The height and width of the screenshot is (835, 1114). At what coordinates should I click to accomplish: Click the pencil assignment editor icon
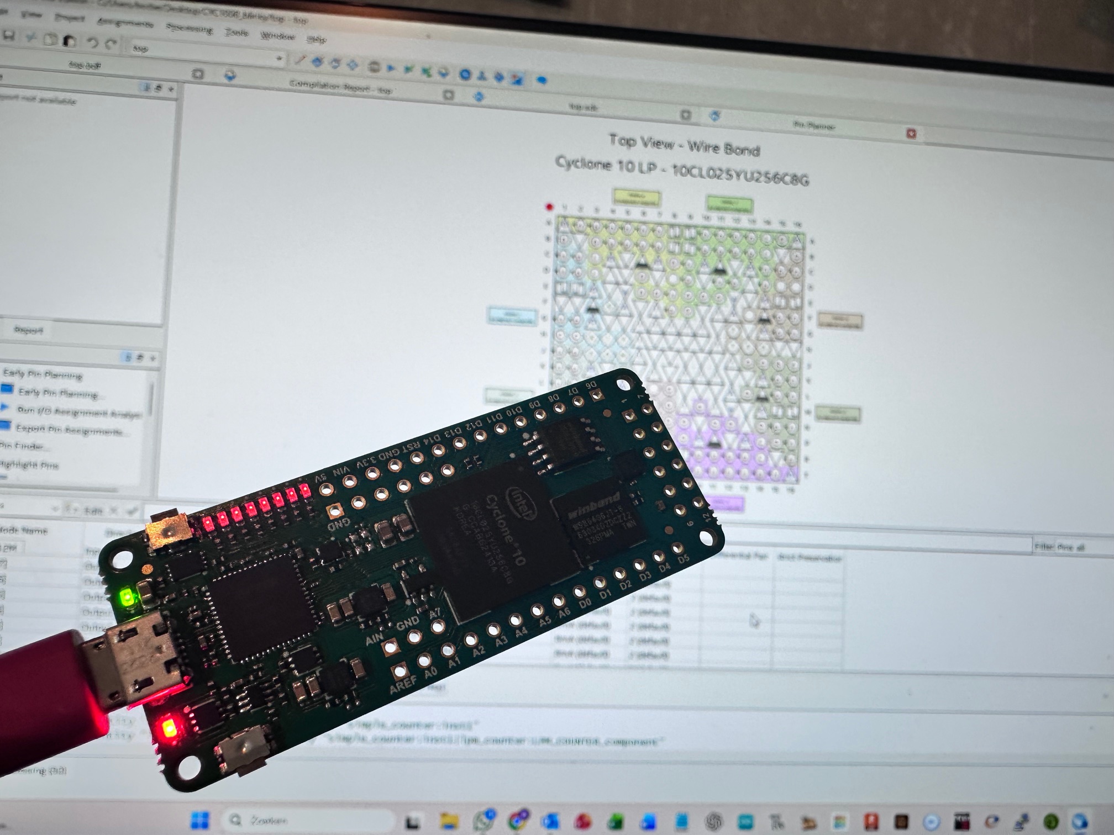click(300, 60)
